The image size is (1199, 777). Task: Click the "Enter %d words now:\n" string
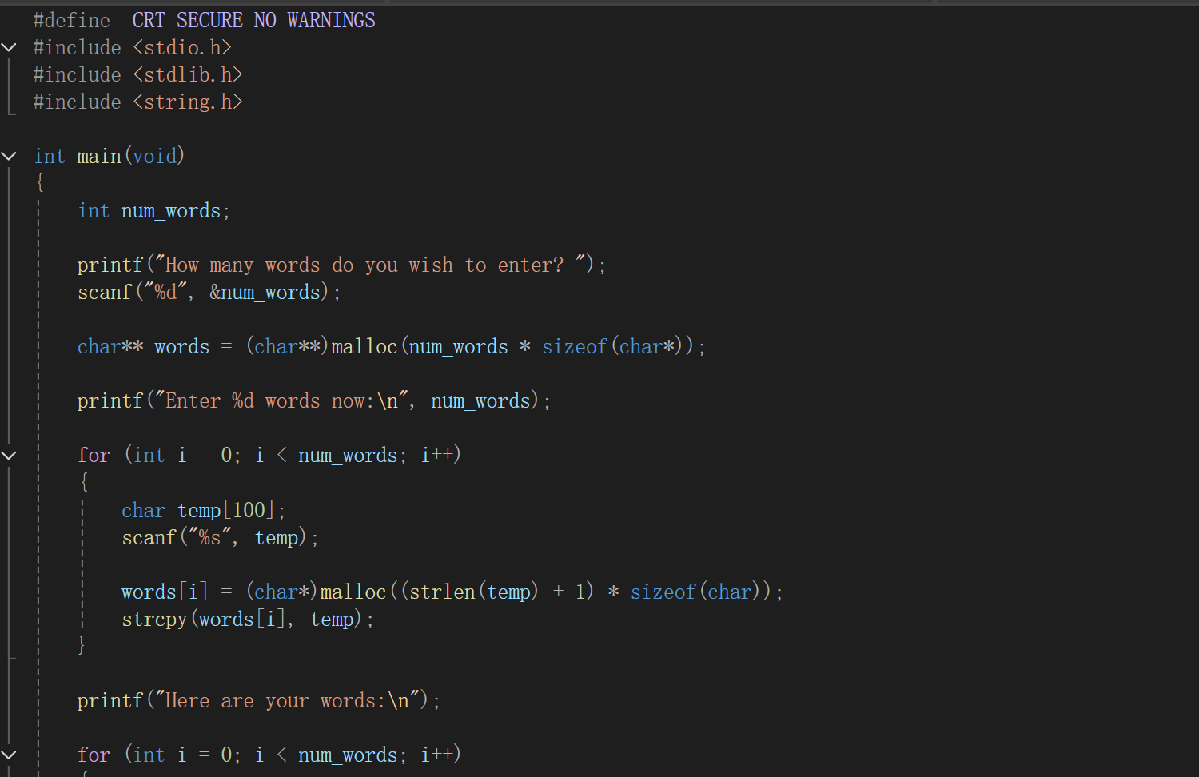point(281,401)
